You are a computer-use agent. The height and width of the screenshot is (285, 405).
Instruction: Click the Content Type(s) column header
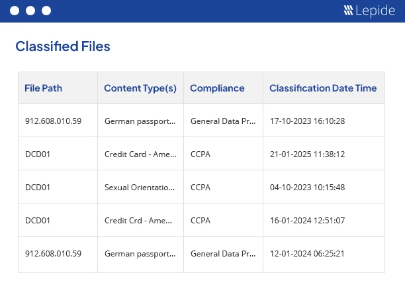pyautogui.click(x=140, y=88)
